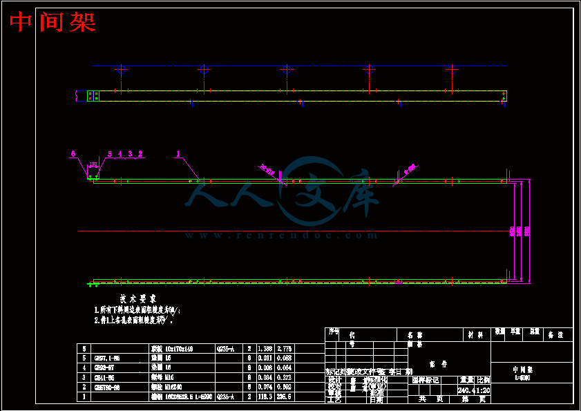The image size is (581, 411).
Task: Click the "图样标记" title block cell
Action: tap(426, 380)
